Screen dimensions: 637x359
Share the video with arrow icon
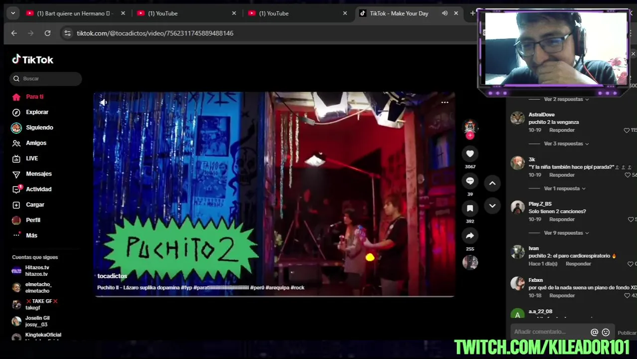coord(470,236)
